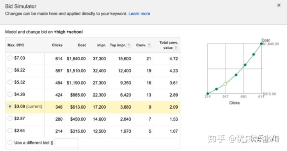Click the Top impr. help question mark icon
The height and width of the screenshot is (151, 287).
(x=129, y=45)
